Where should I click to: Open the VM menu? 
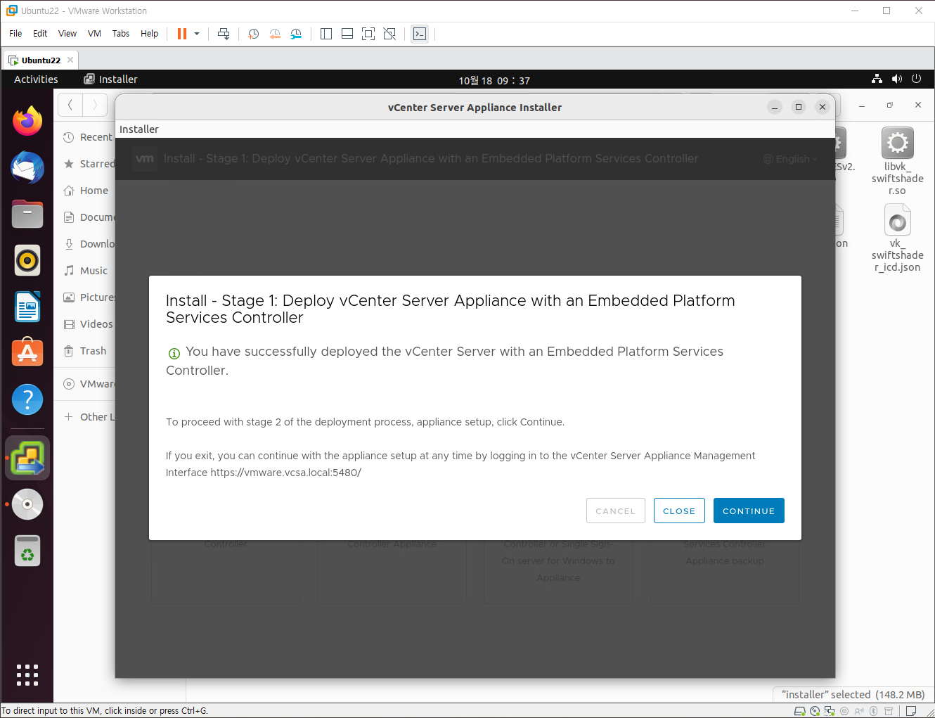point(94,33)
